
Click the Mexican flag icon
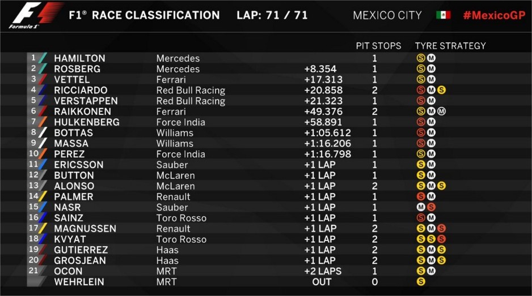(443, 15)
